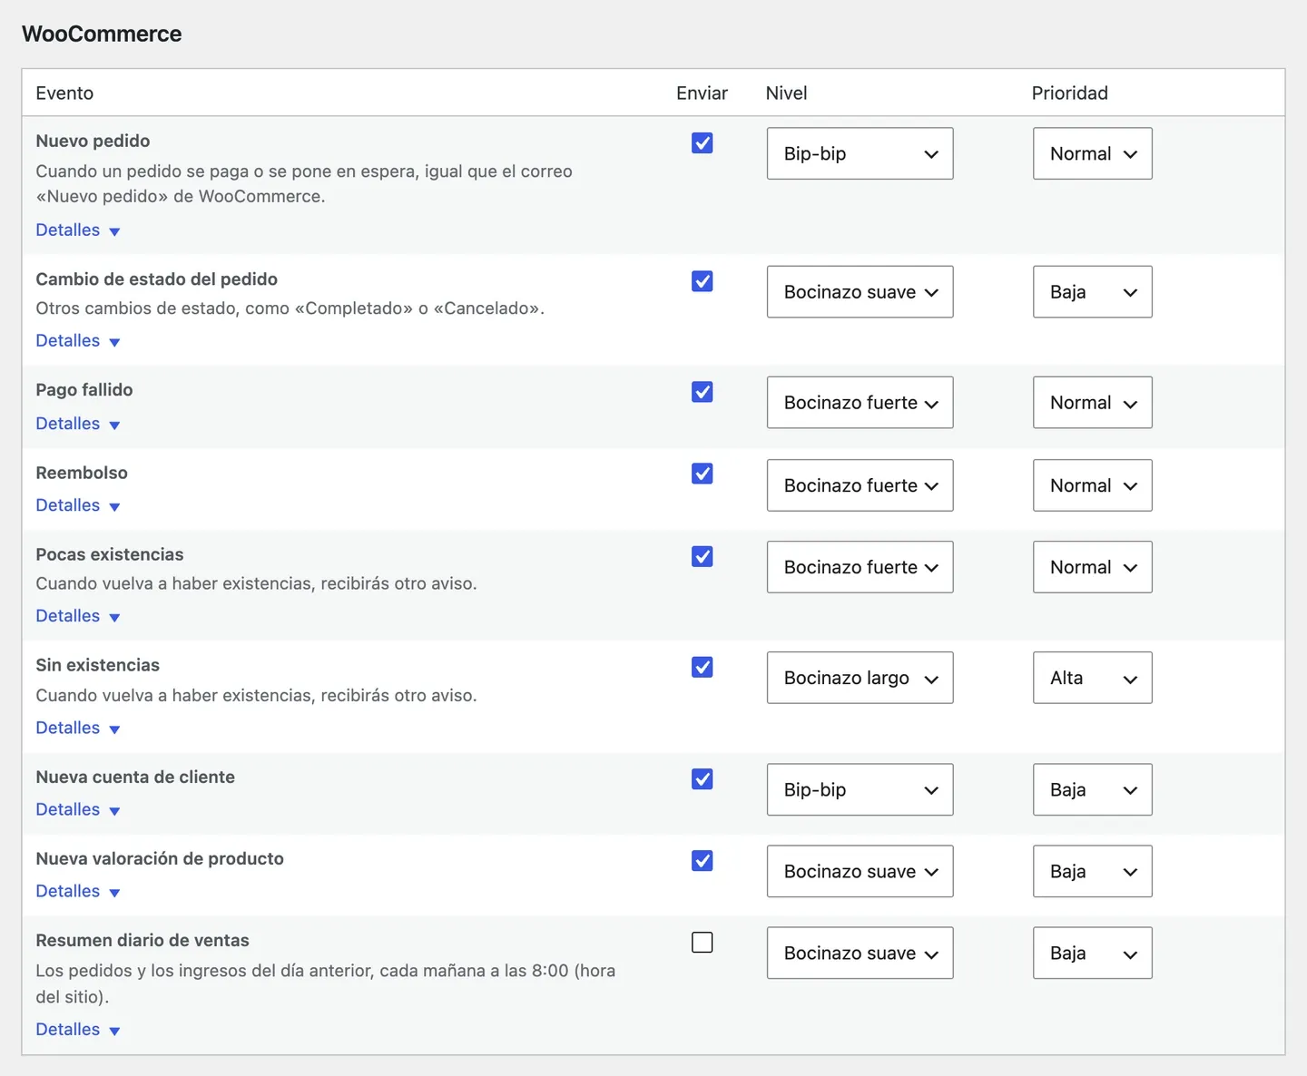Open Nivel dropdown for Nueva valoración de producto
Image resolution: width=1307 pixels, height=1076 pixels.
point(860,871)
